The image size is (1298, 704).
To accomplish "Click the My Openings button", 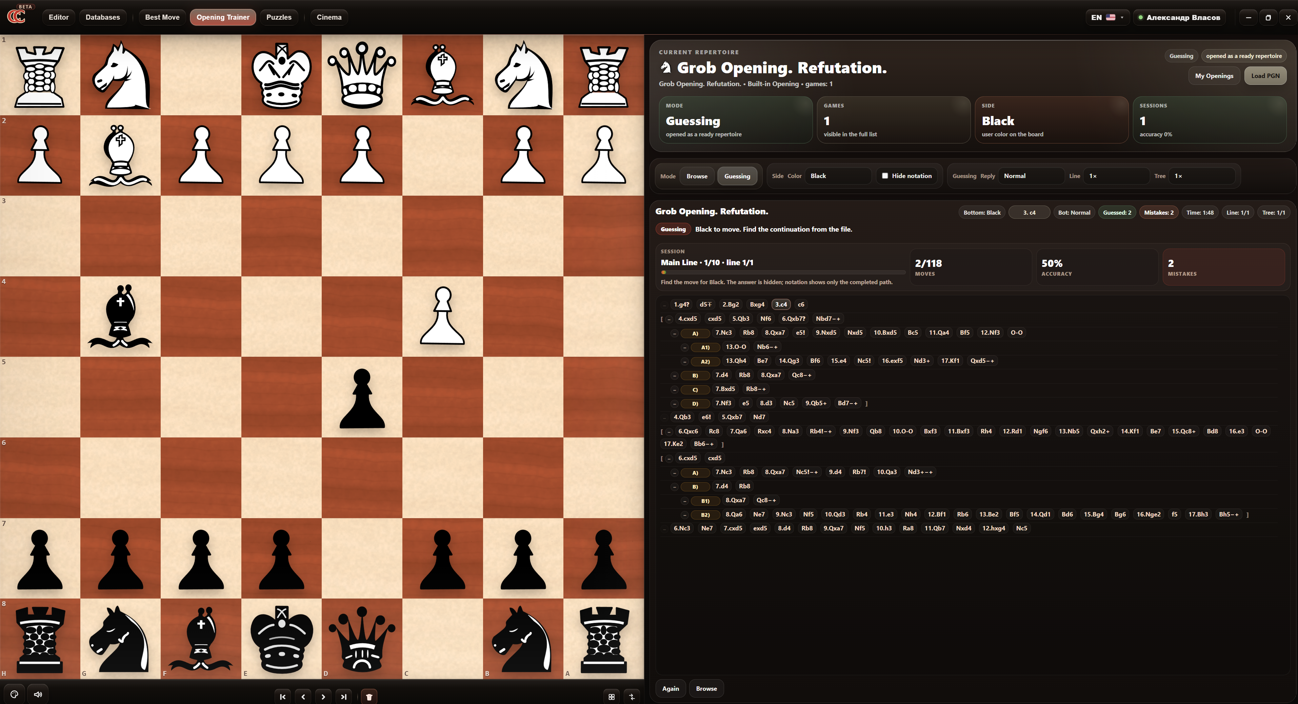I will [x=1214, y=76].
